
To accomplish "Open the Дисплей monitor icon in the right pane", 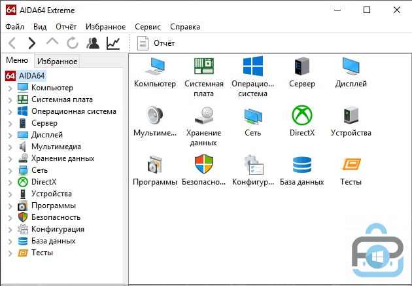I will coord(351,66).
